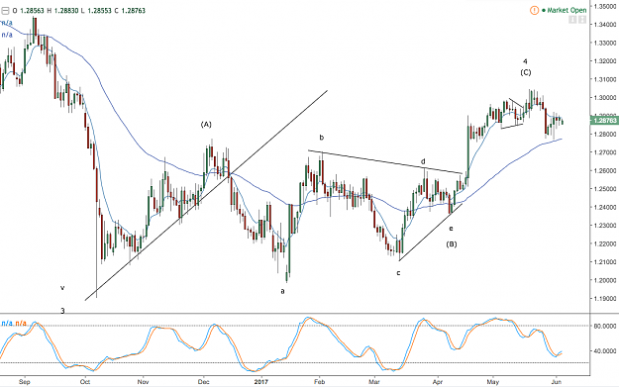Select the close value 1.28763 in legend
619x387 pixels.
click(x=133, y=11)
